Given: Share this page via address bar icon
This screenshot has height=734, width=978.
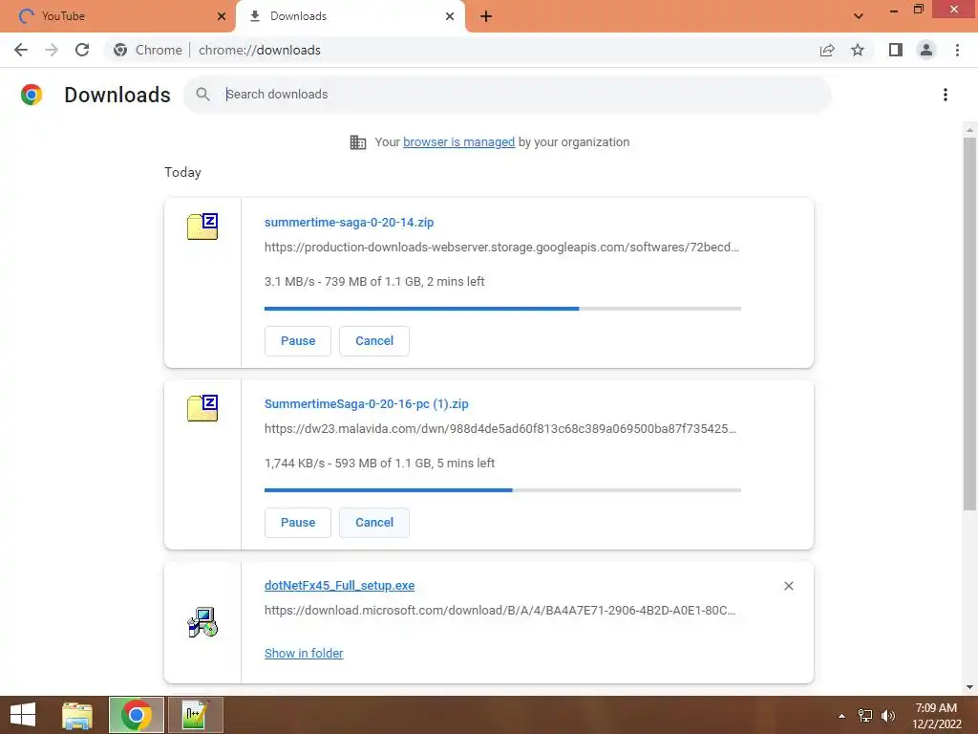Looking at the screenshot, I should [827, 50].
